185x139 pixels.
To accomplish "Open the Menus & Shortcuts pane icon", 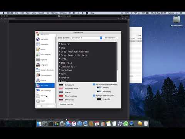I will point(38,70).
